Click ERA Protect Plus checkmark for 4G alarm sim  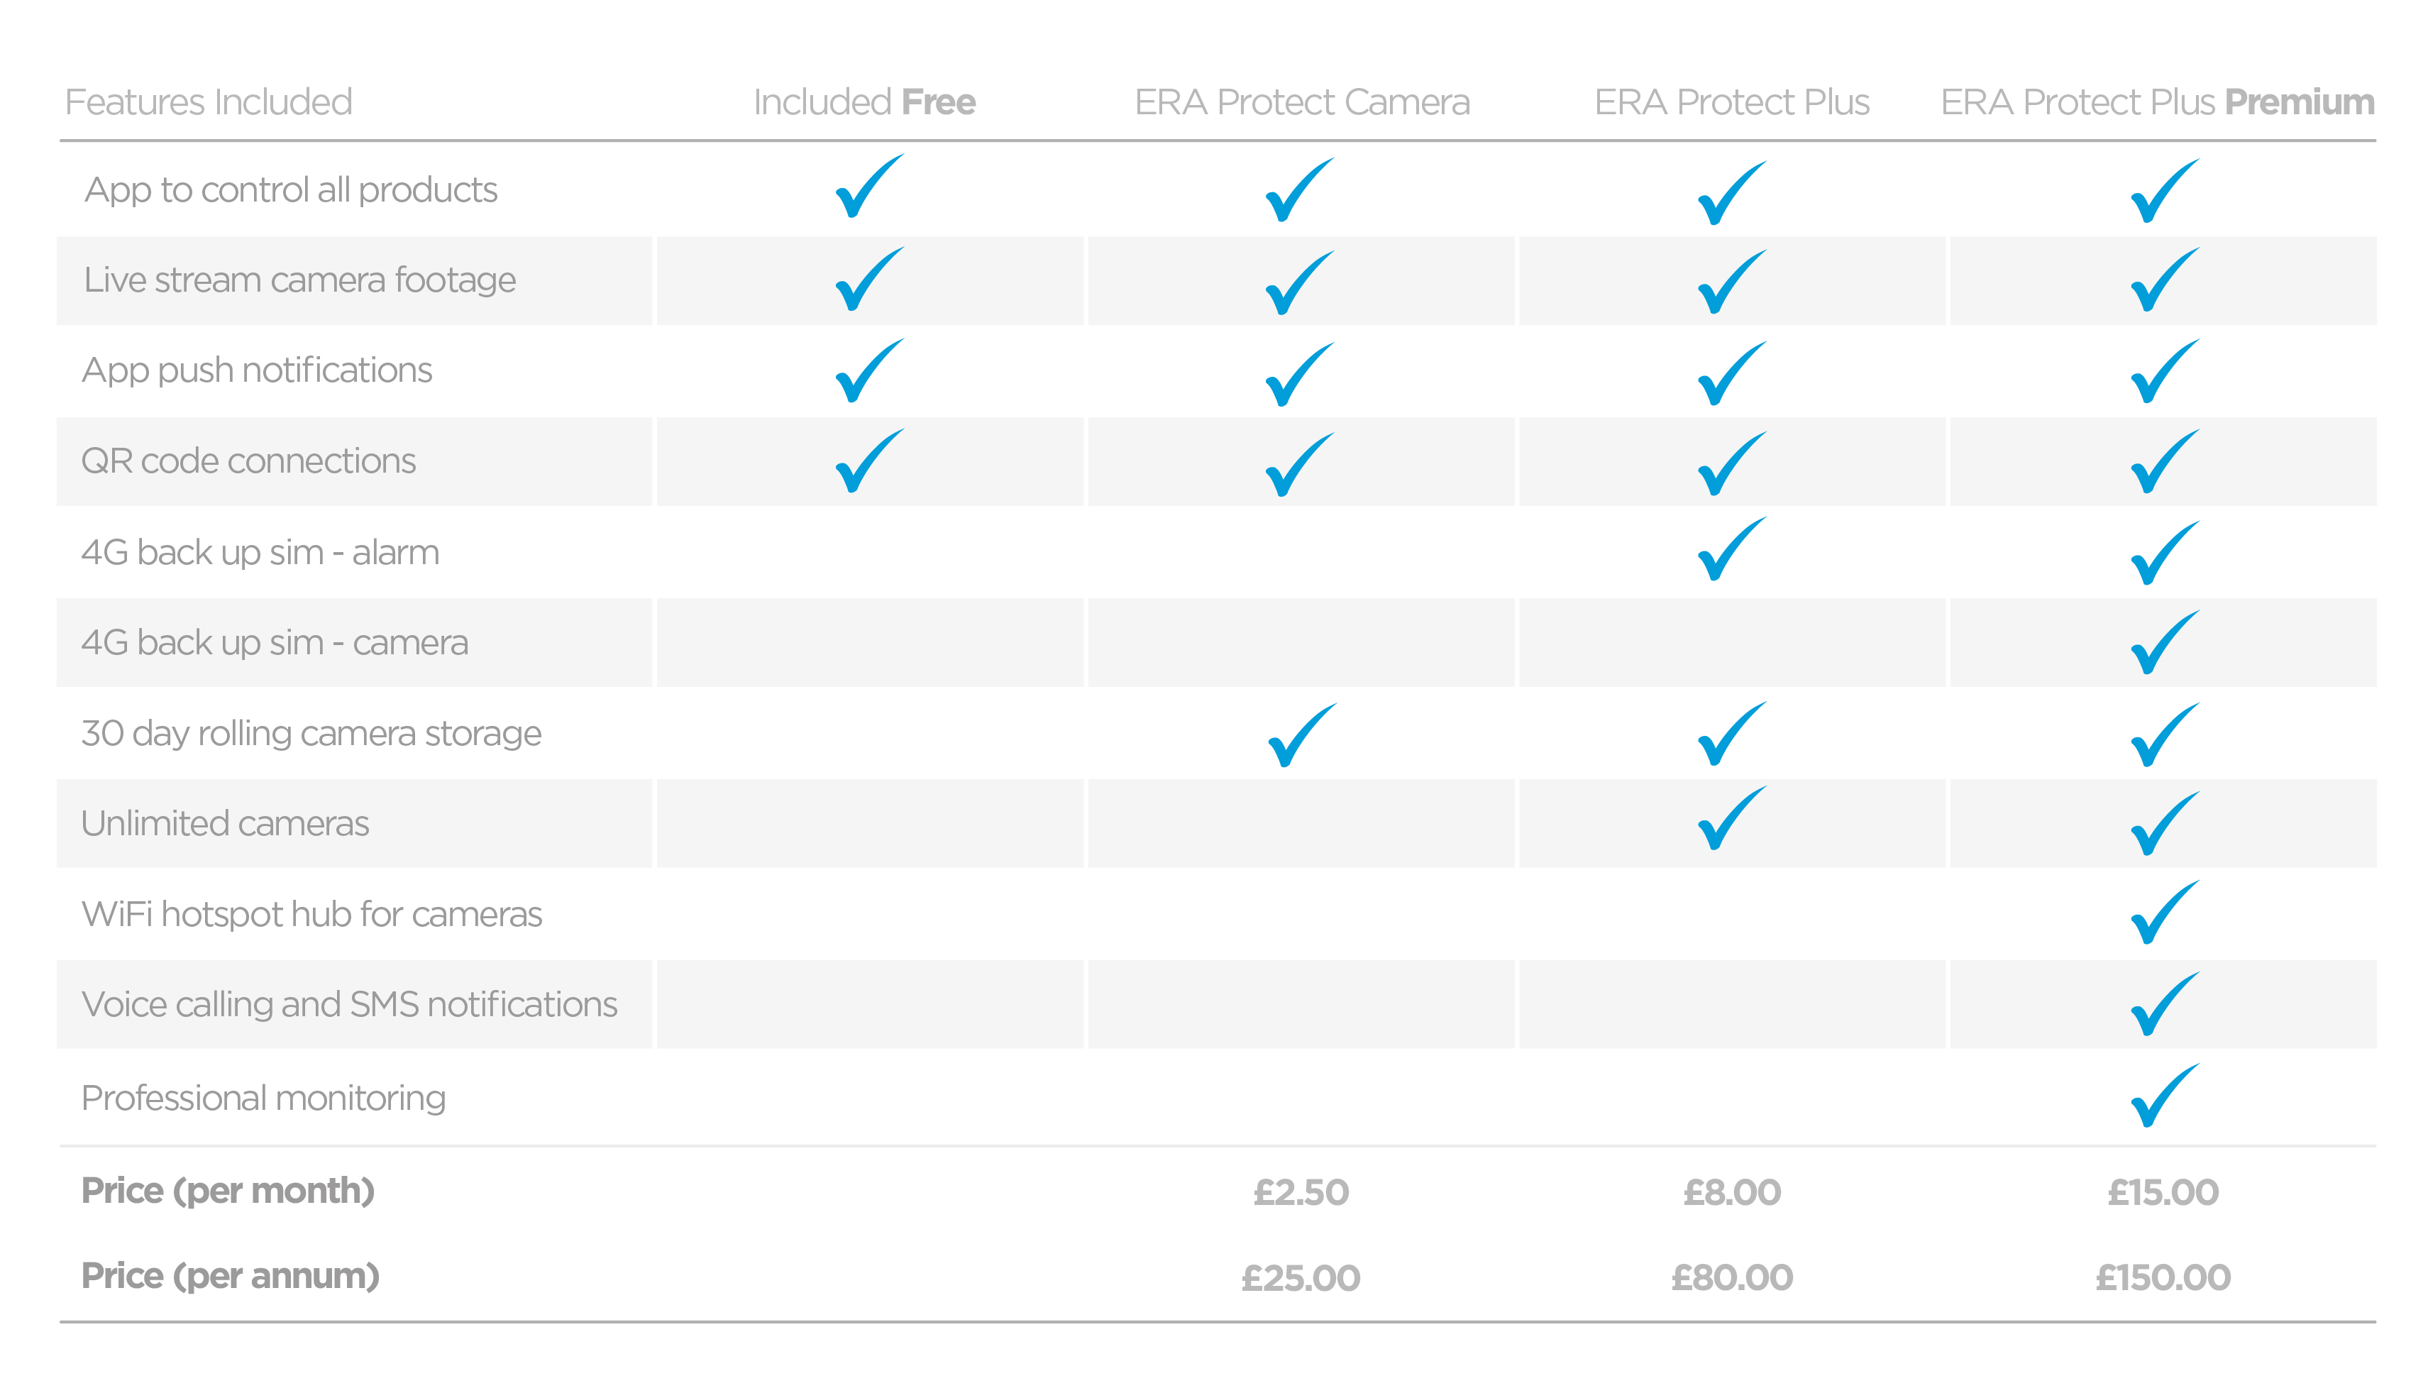click(x=1731, y=550)
